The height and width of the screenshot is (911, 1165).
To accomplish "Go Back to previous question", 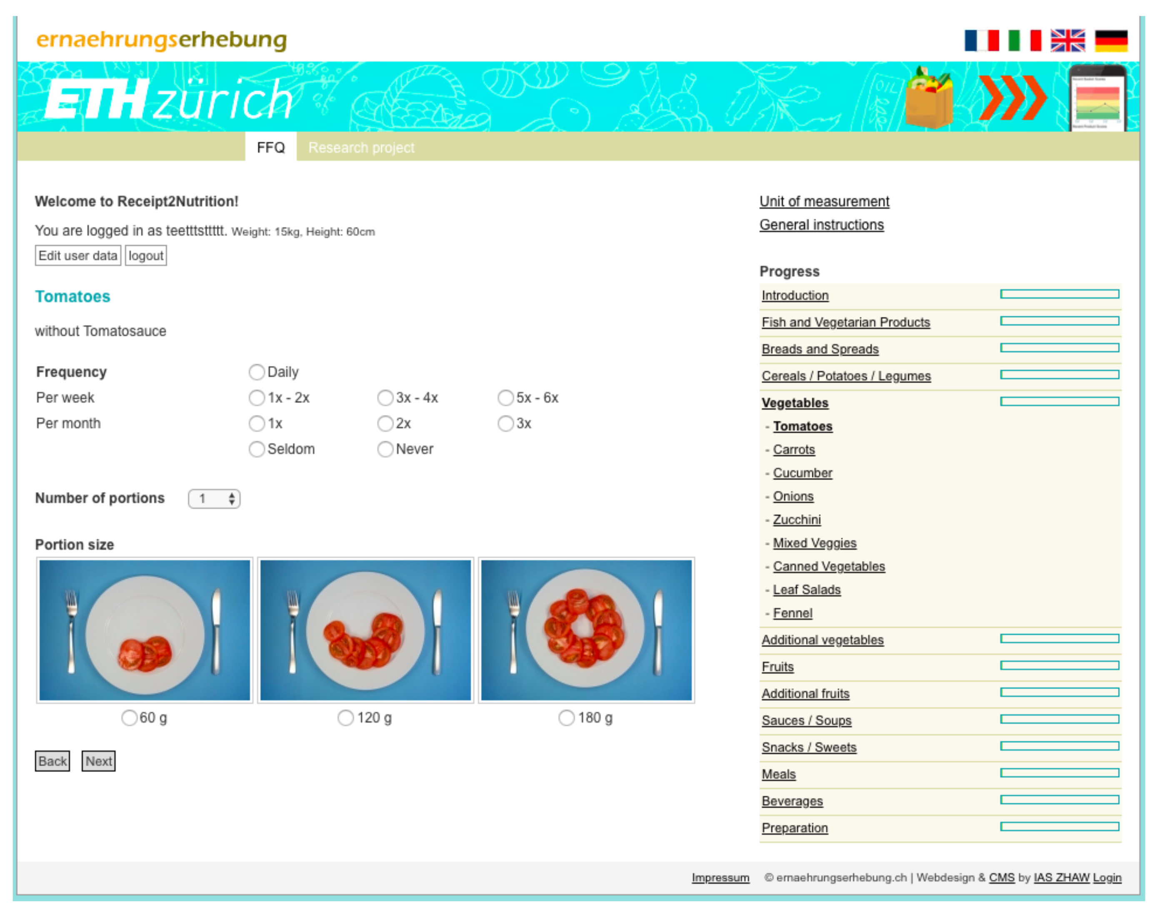I will click(x=52, y=761).
